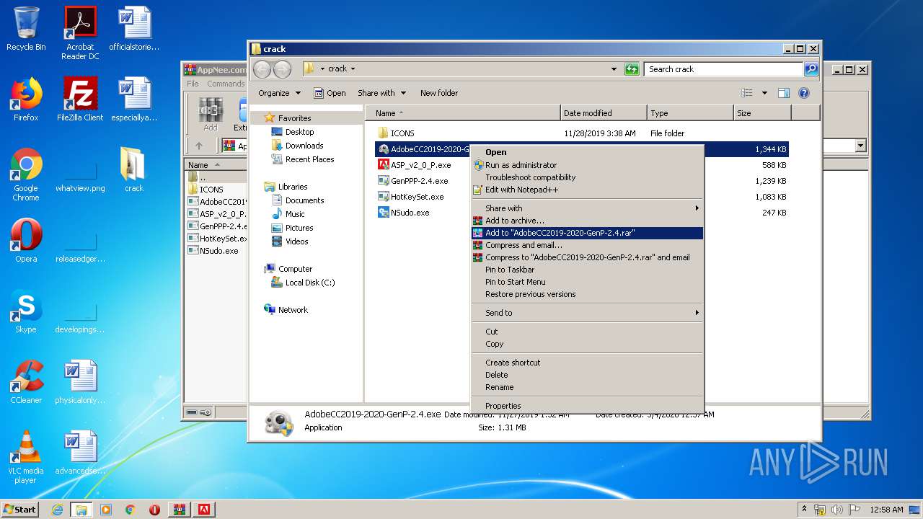Click the taskbar clock
This screenshot has height=519, width=923.
(886, 510)
